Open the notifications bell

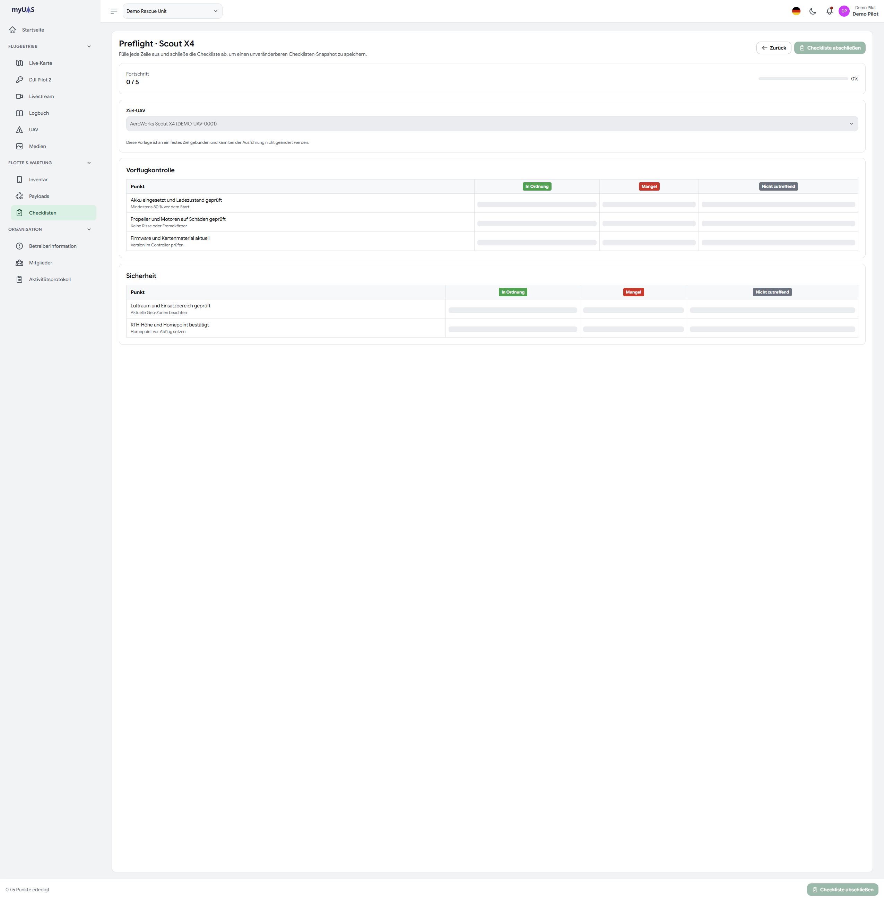point(829,11)
